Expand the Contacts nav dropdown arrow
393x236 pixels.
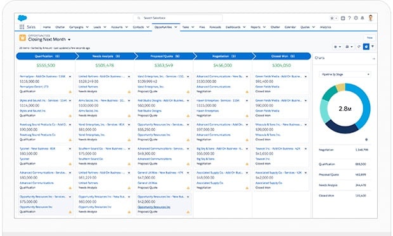point(148,27)
